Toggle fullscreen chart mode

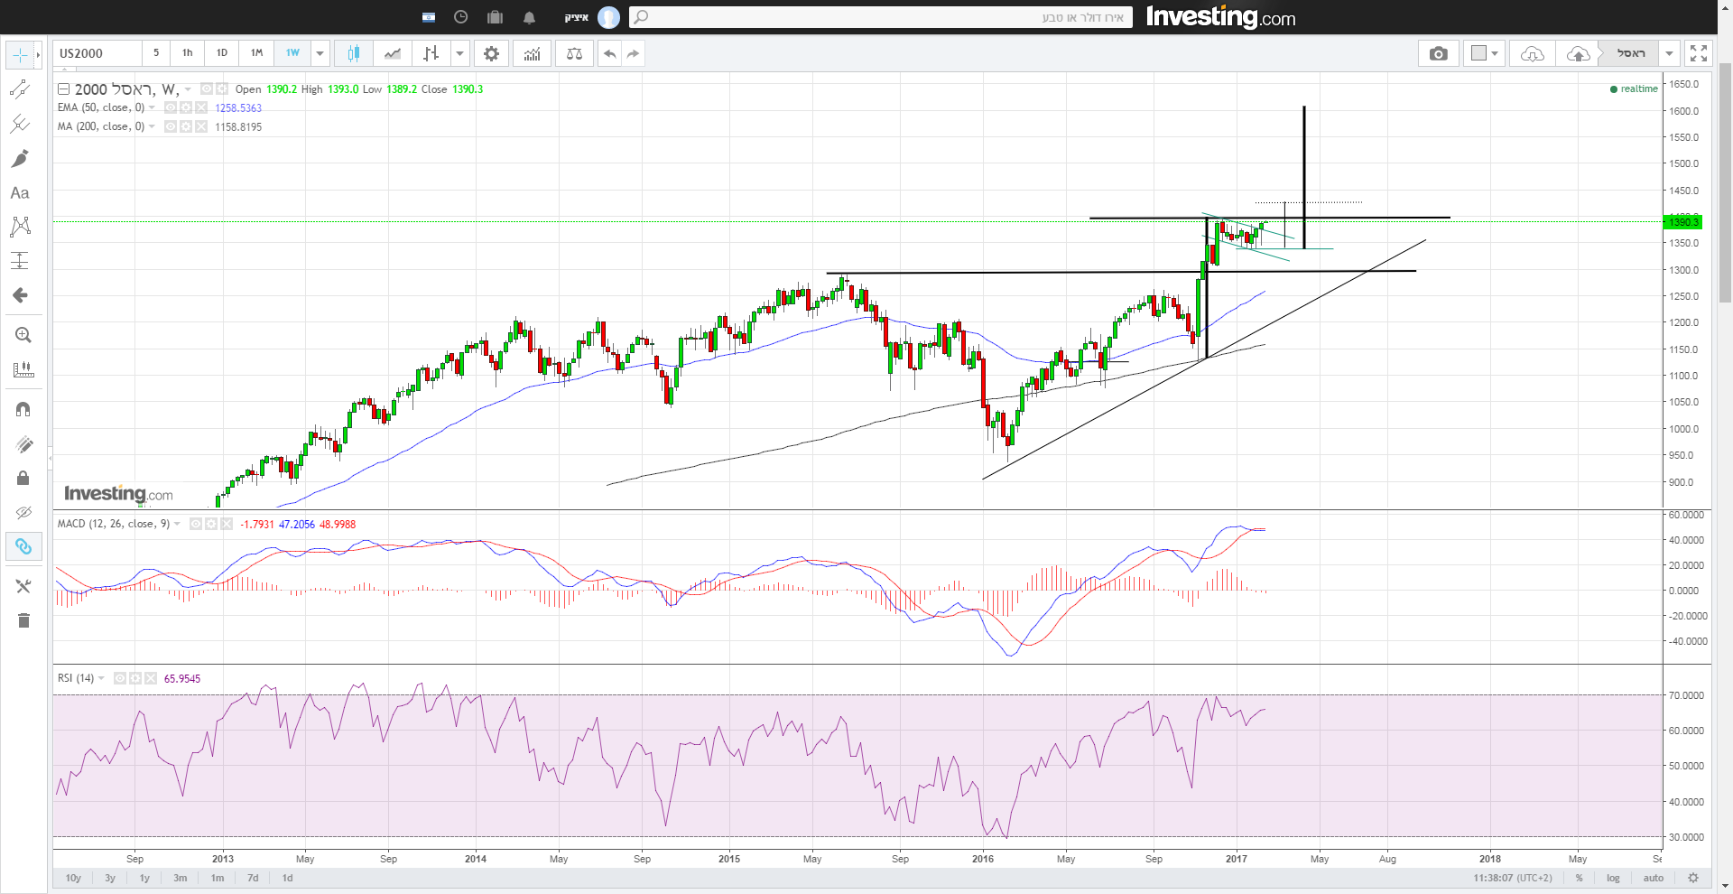tap(1699, 53)
